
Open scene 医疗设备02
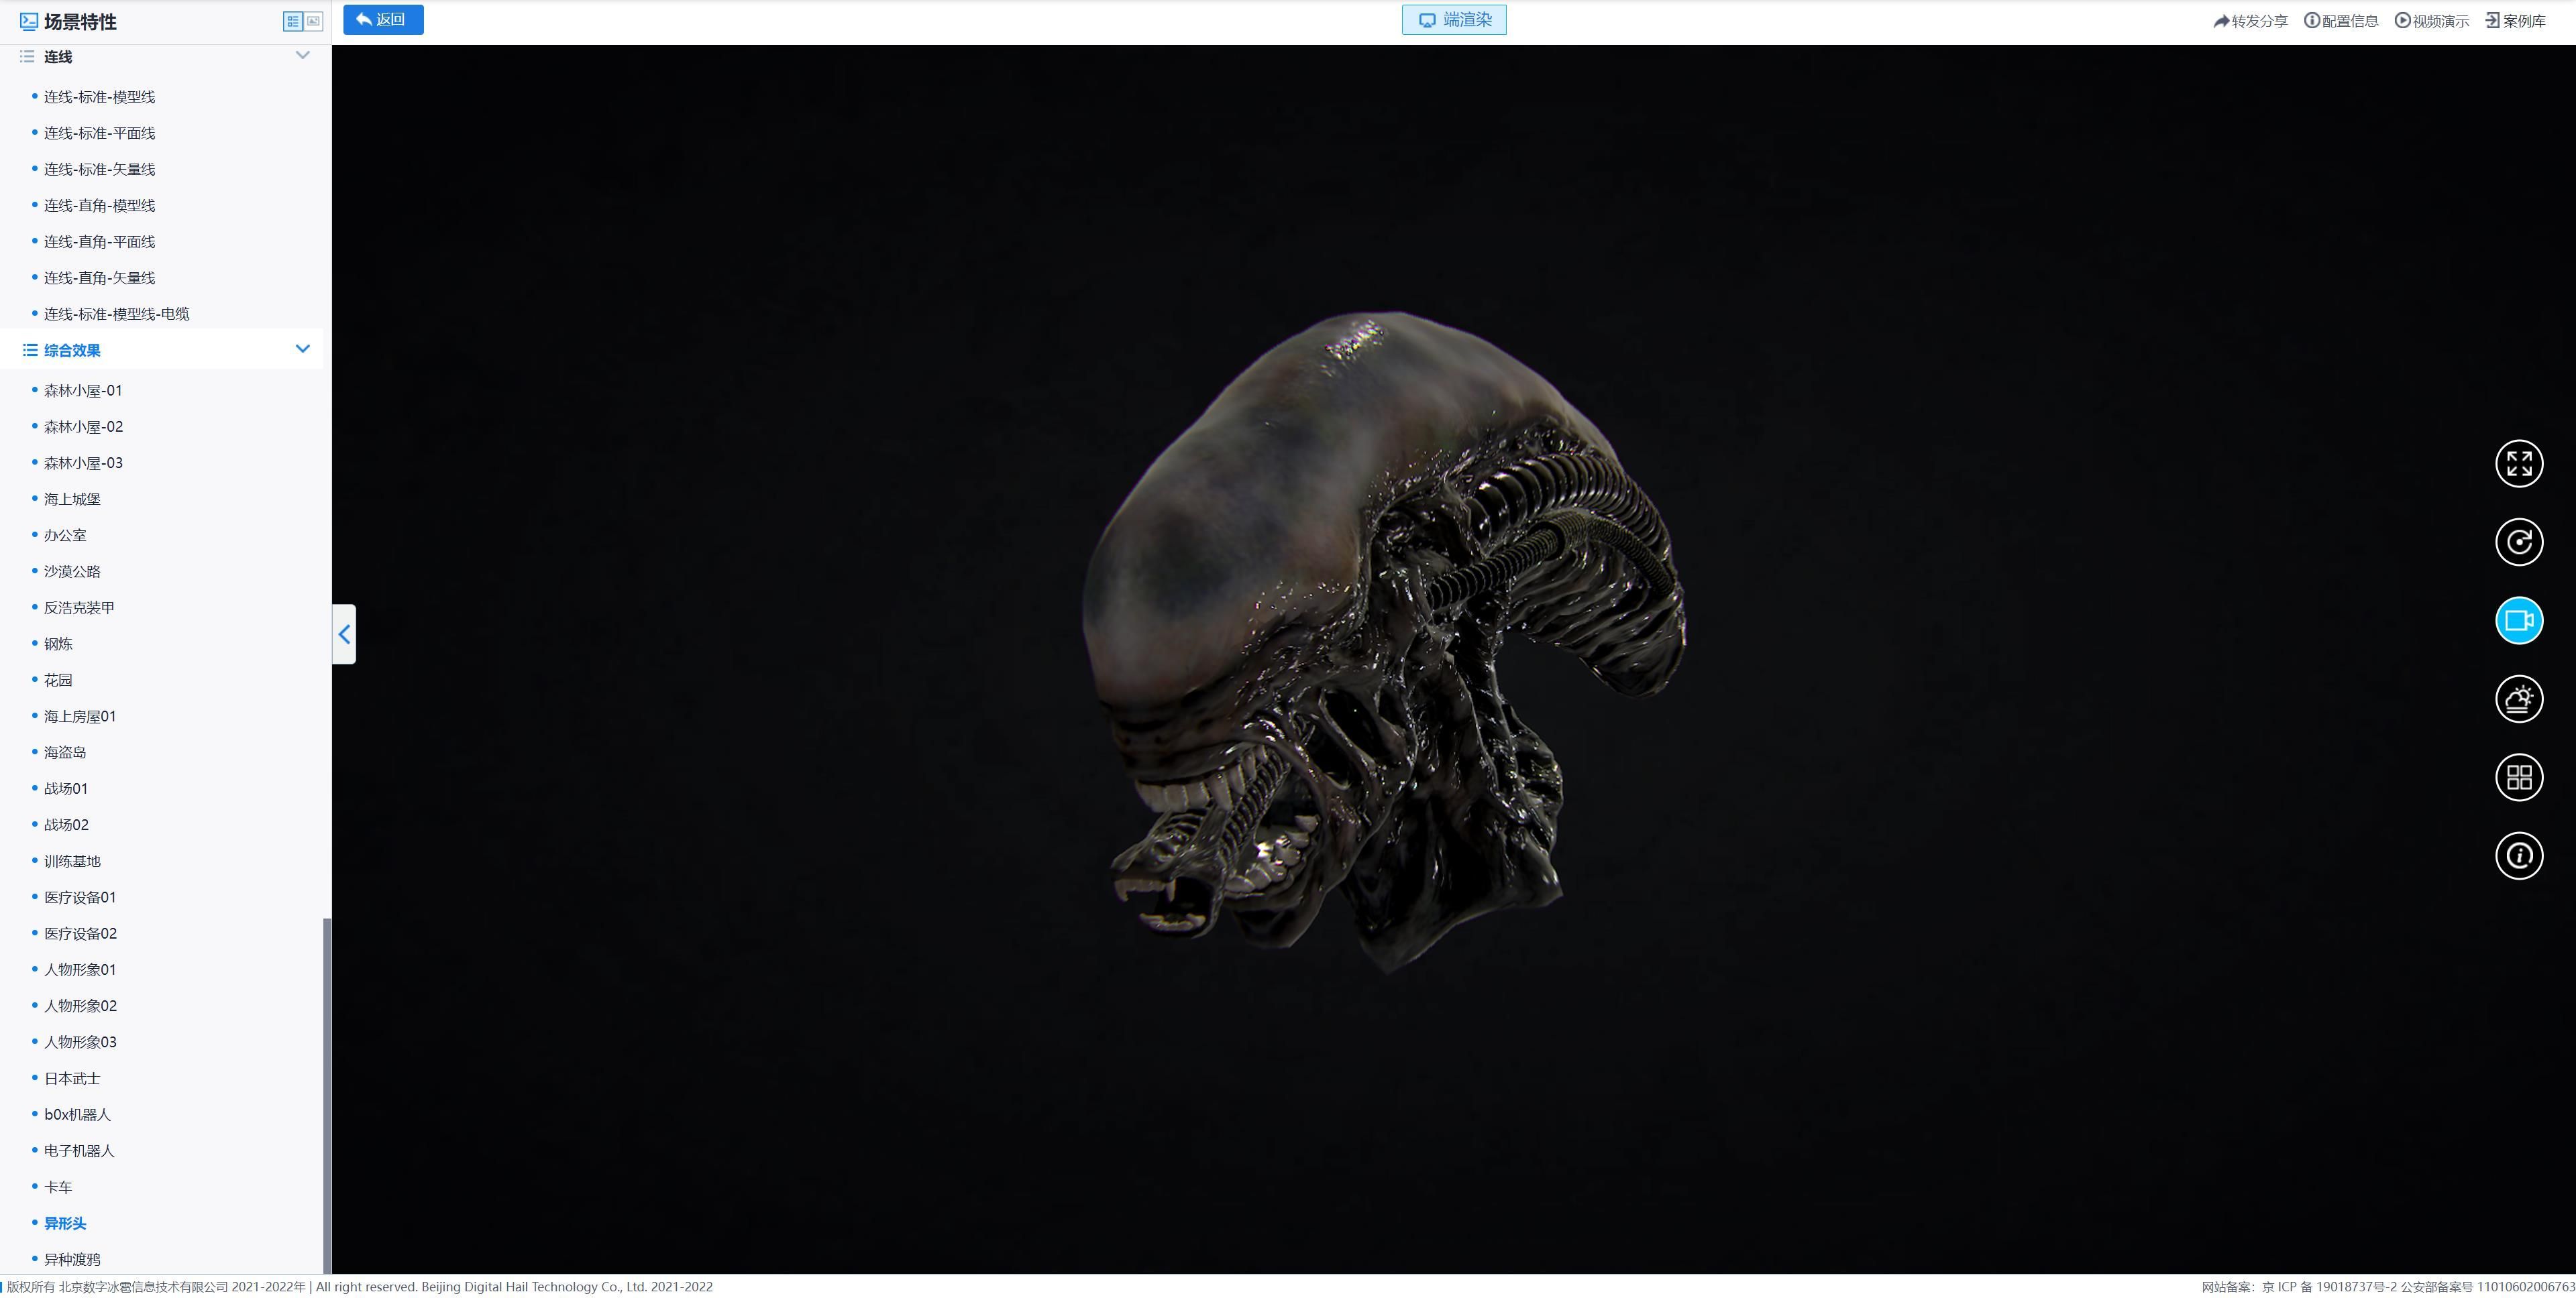[80, 933]
